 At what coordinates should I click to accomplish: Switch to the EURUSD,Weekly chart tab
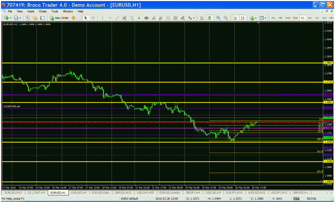point(169,192)
